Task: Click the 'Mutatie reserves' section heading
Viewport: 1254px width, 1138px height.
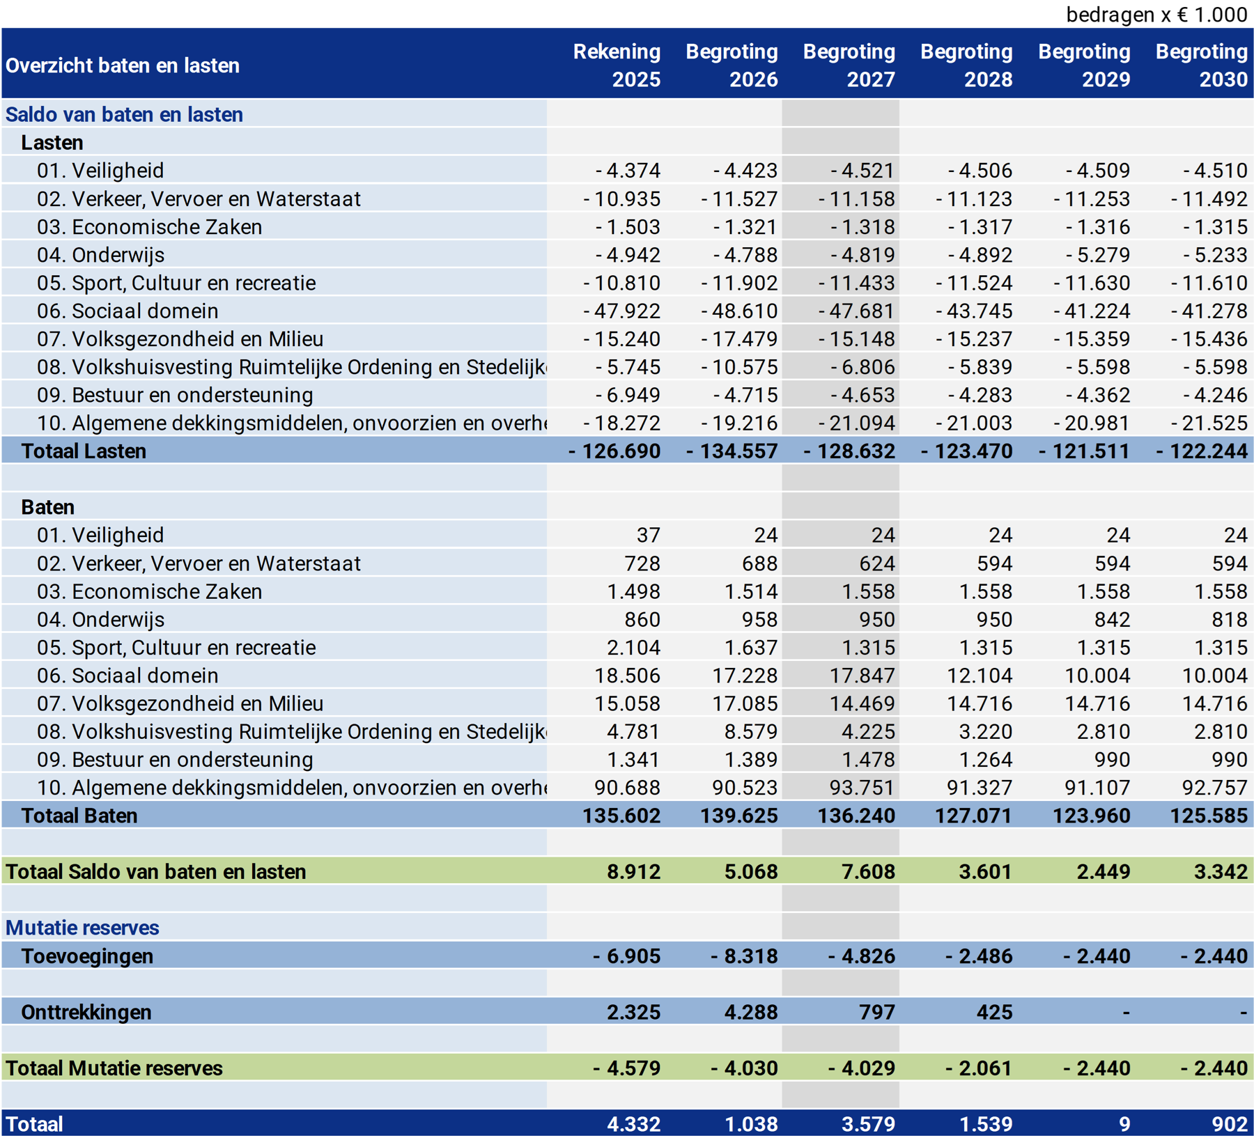Action: pyautogui.click(x=82, y=928)
